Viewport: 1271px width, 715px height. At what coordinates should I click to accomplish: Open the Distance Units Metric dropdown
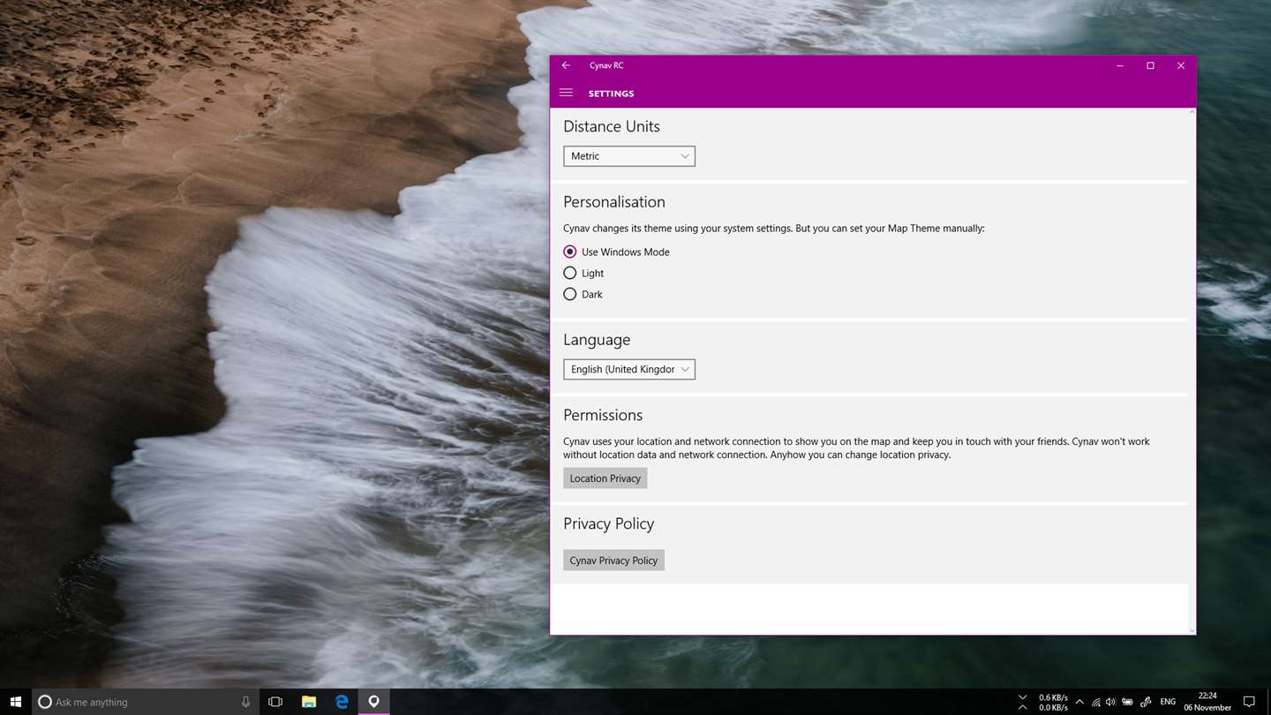[x=629, y=156]
